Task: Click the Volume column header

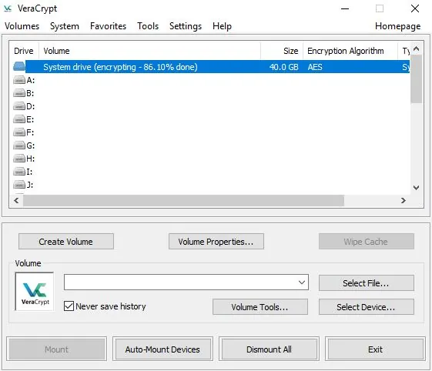Action: coord(149,51)
